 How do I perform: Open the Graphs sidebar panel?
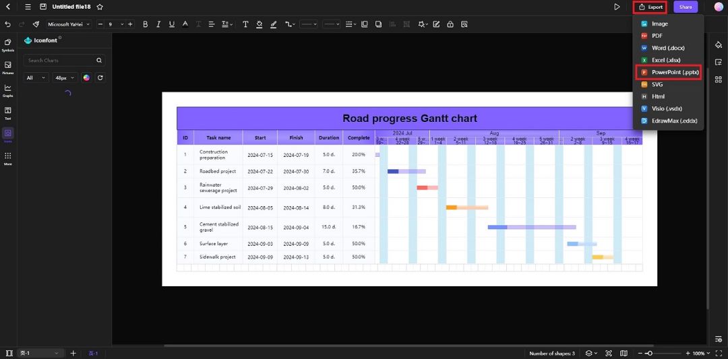point(8,90)
